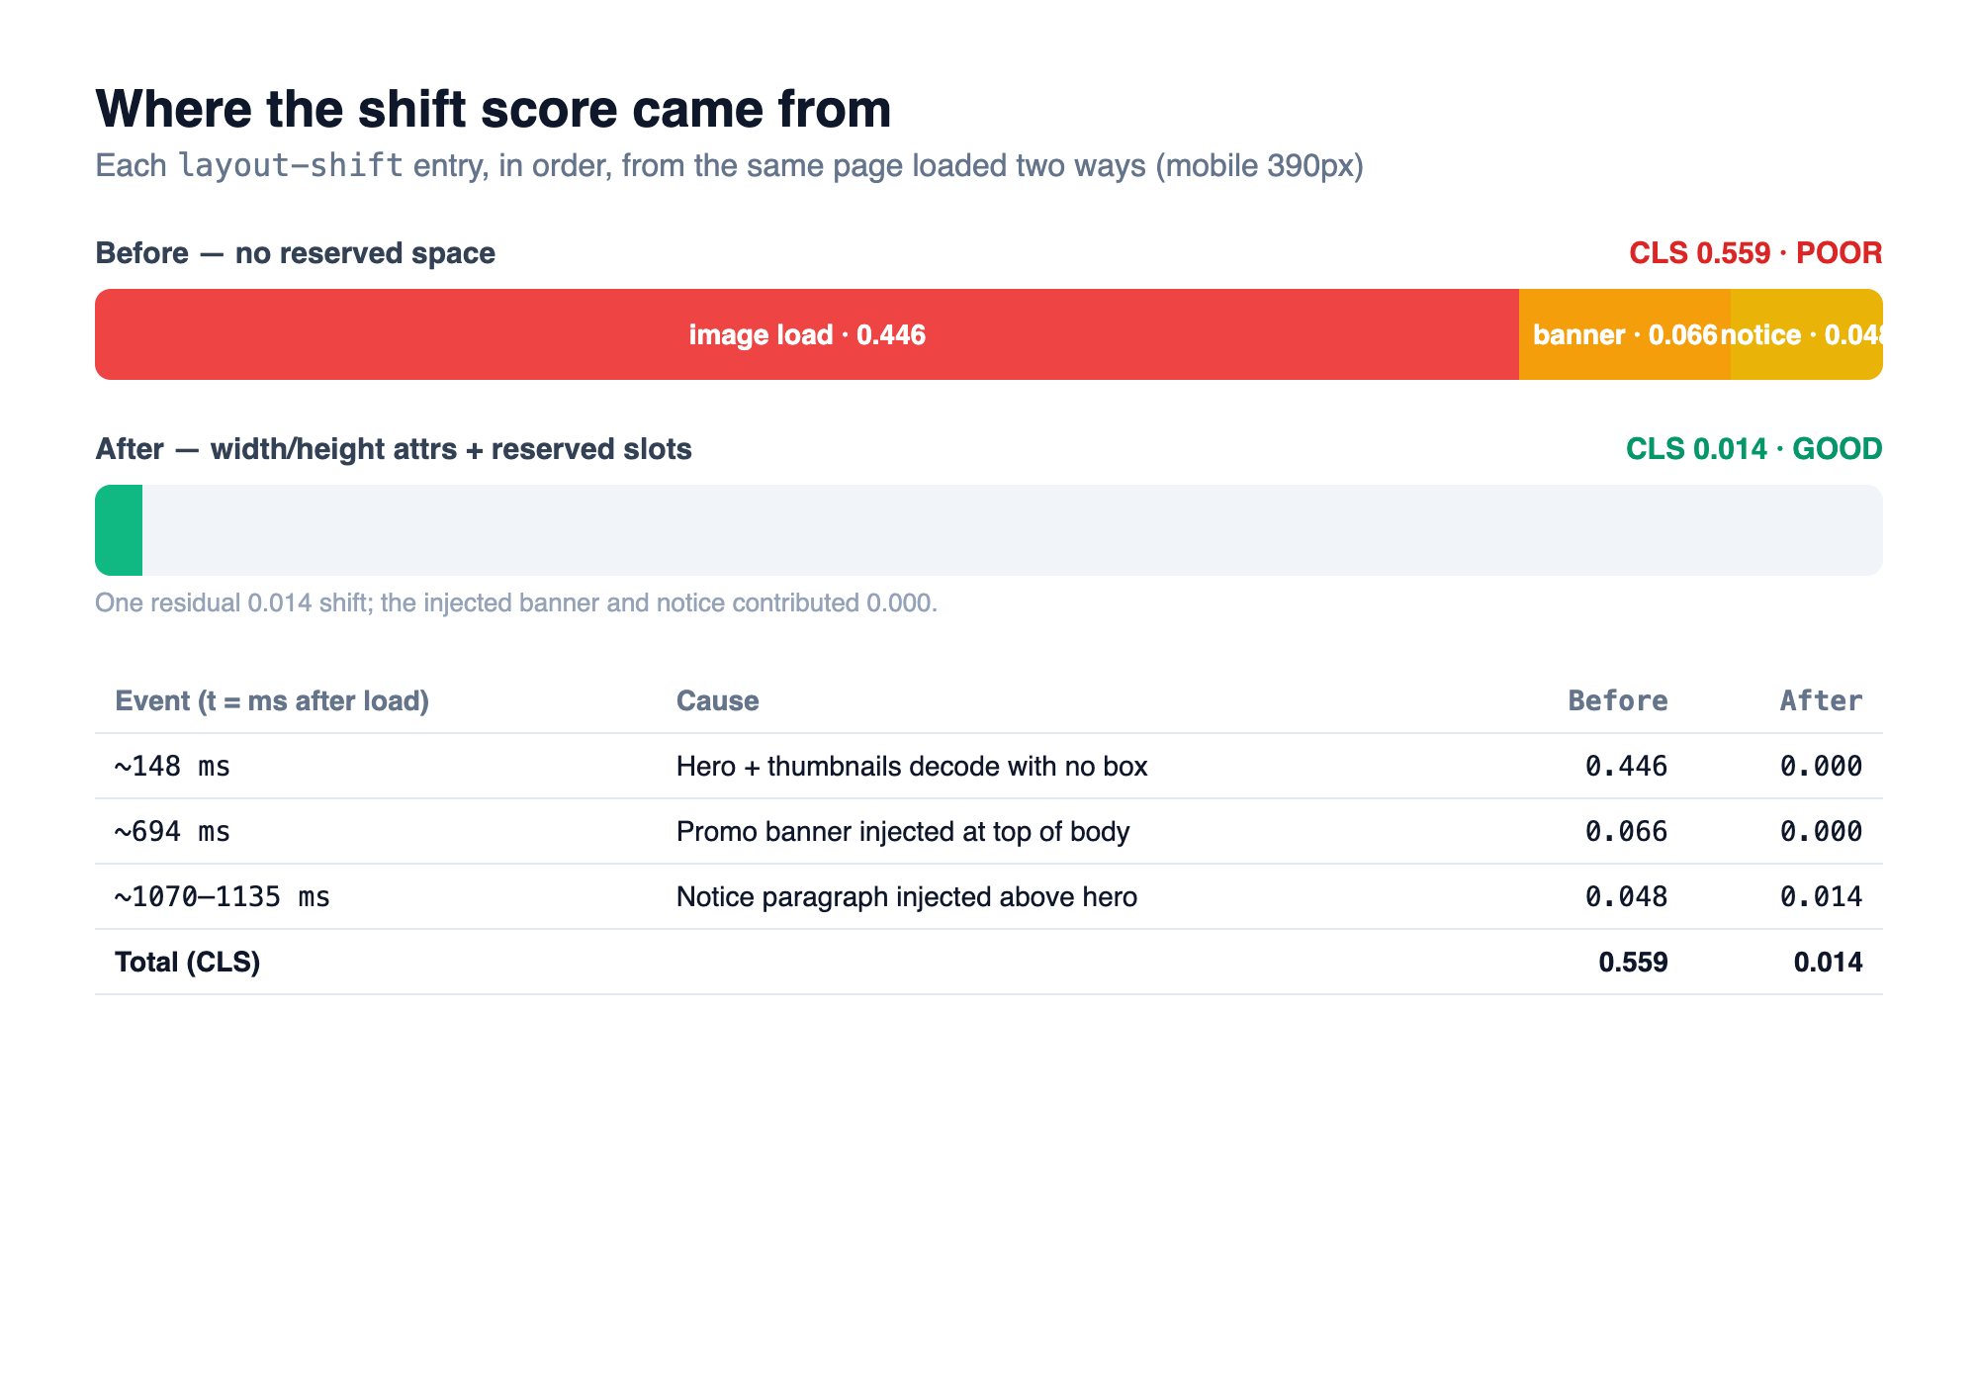The height and width of the screenshot is (1385, 1978).
Task: Click 'Hero + thumbnails decode with no box'
Action: [912, 767]
